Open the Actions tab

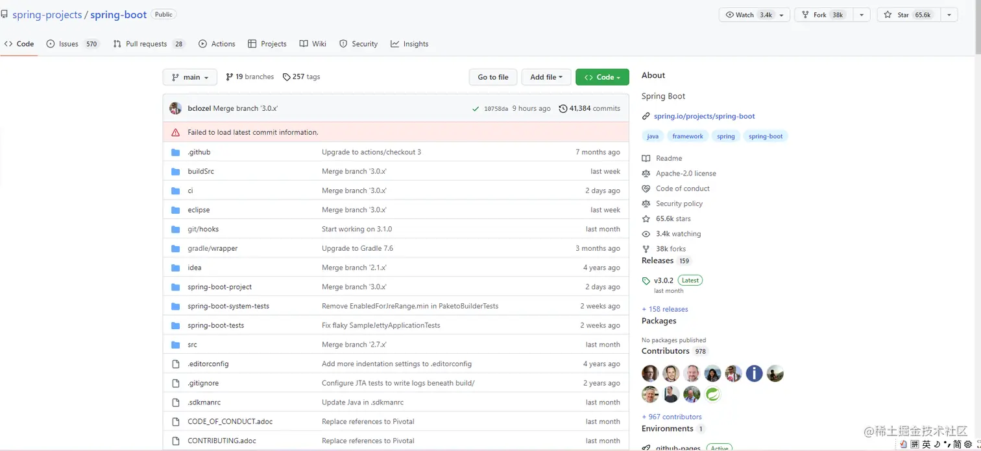[x=217, y=44]
